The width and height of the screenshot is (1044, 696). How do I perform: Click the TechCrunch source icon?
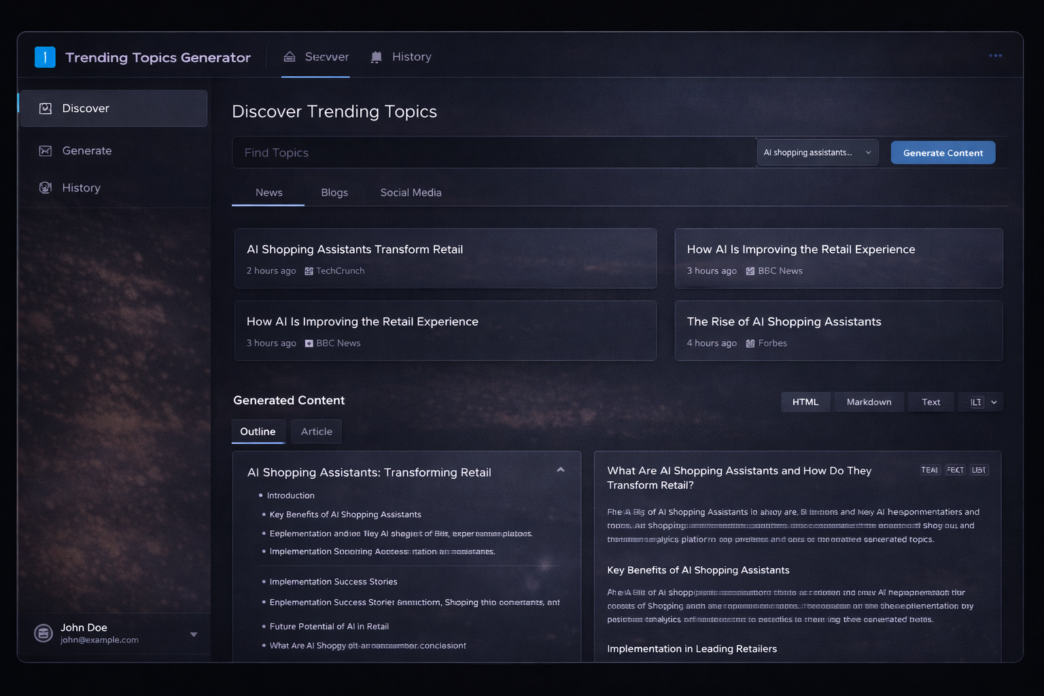[x=309, y=271]
